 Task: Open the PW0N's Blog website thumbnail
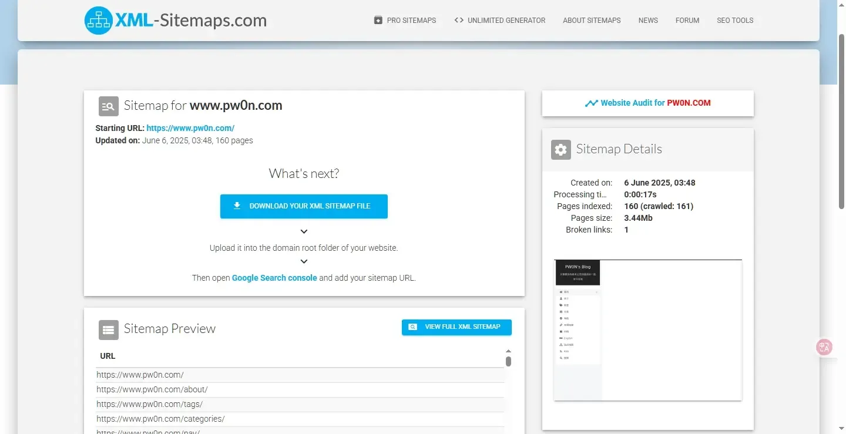coord(648,330)
